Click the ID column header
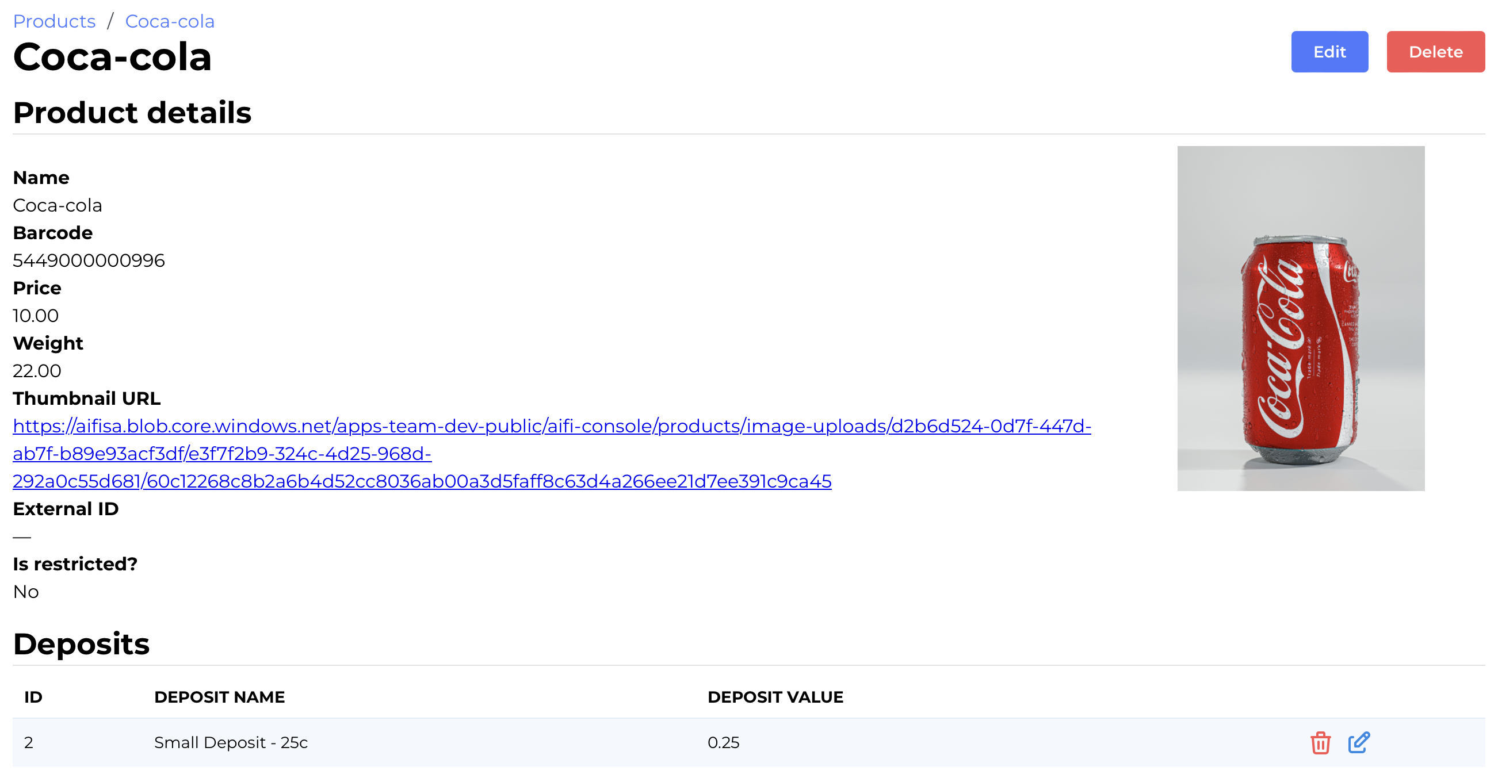Screen dimensions: 1498x782 tap(33, 696)
